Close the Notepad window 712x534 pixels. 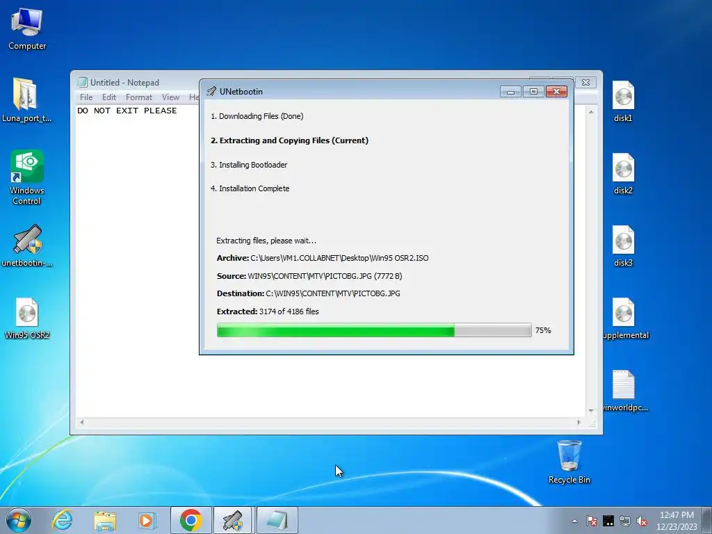(585, 82)
